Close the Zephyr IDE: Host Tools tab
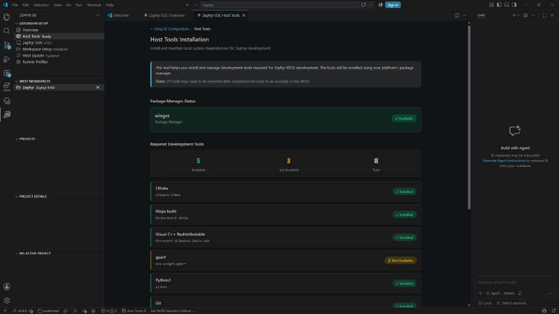Screen dimensions: 559x314 point(244,16)
